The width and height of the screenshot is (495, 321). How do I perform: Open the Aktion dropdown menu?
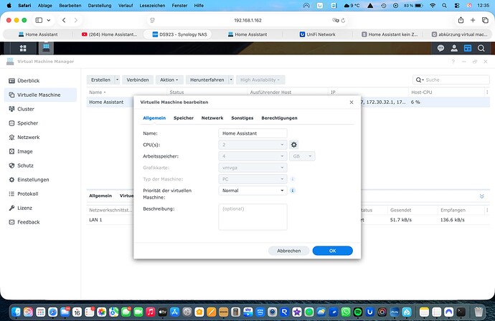tap(169, 80)
